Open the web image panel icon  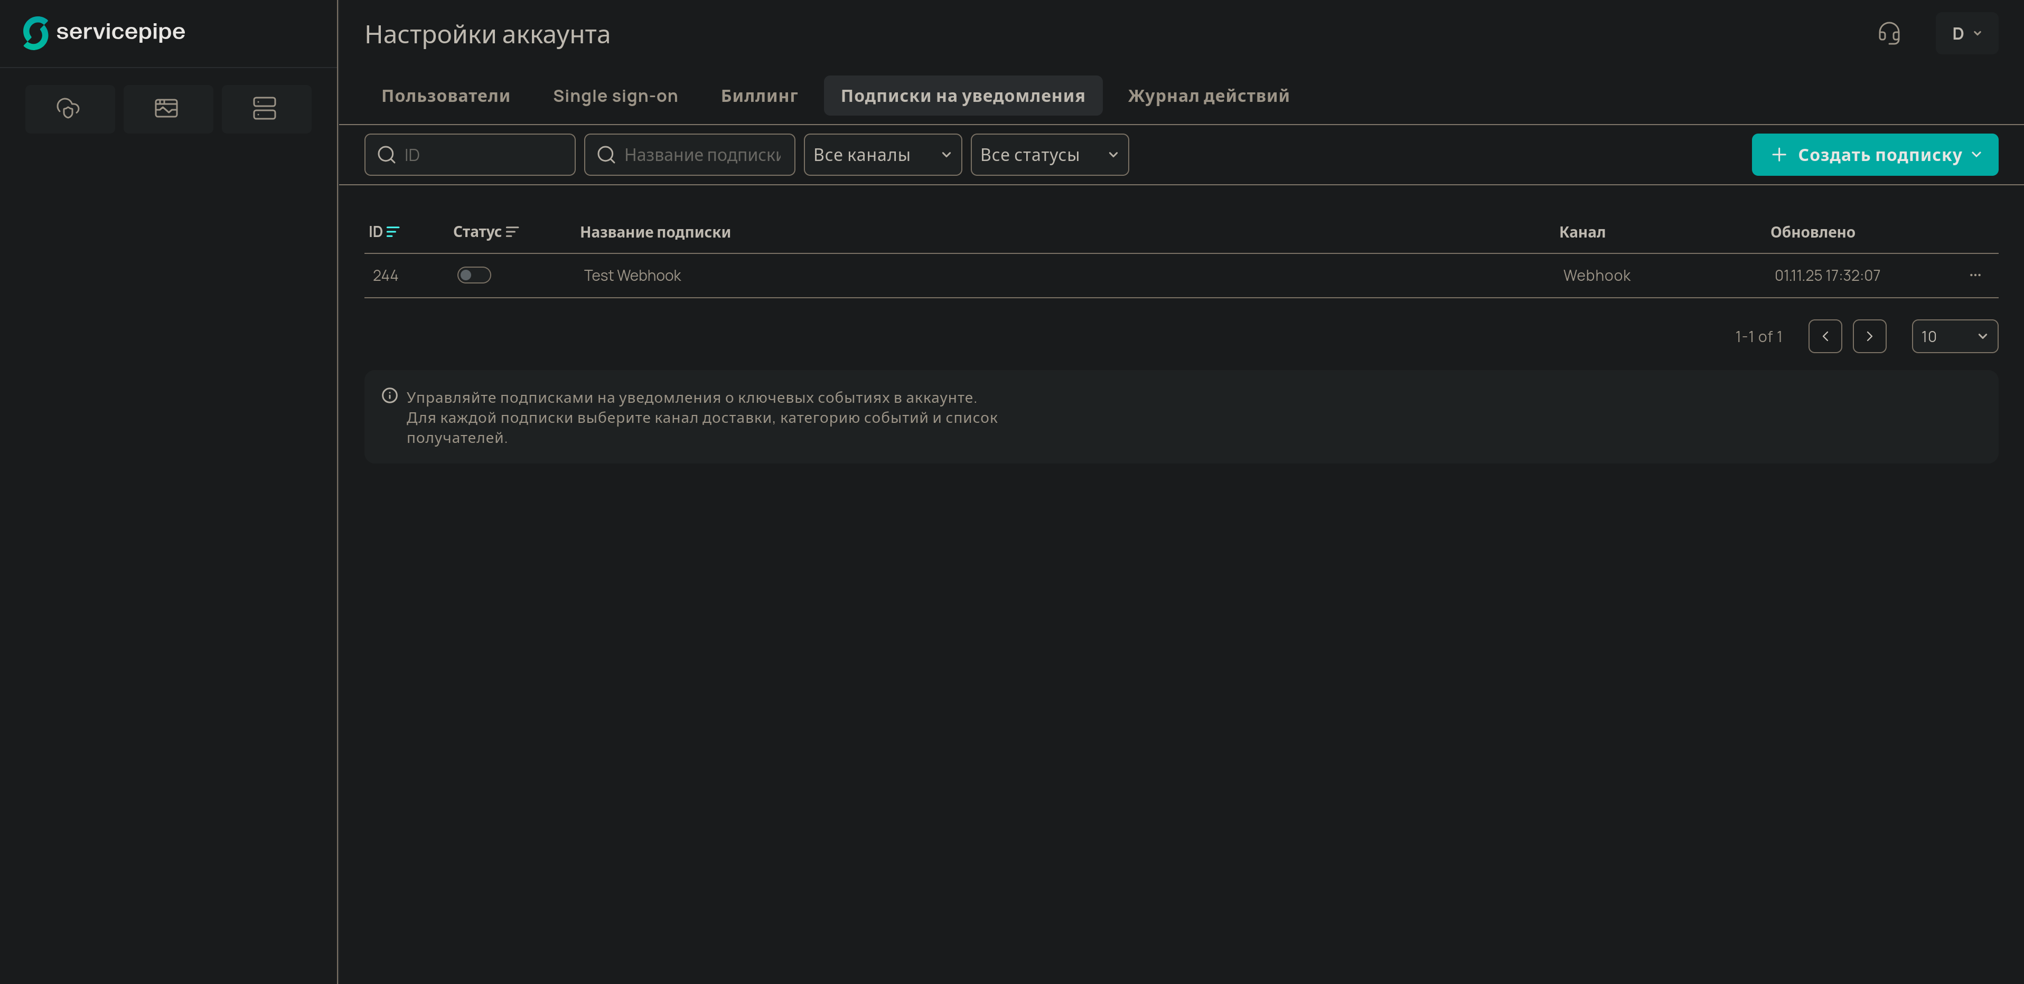click(x=166, y=108)
